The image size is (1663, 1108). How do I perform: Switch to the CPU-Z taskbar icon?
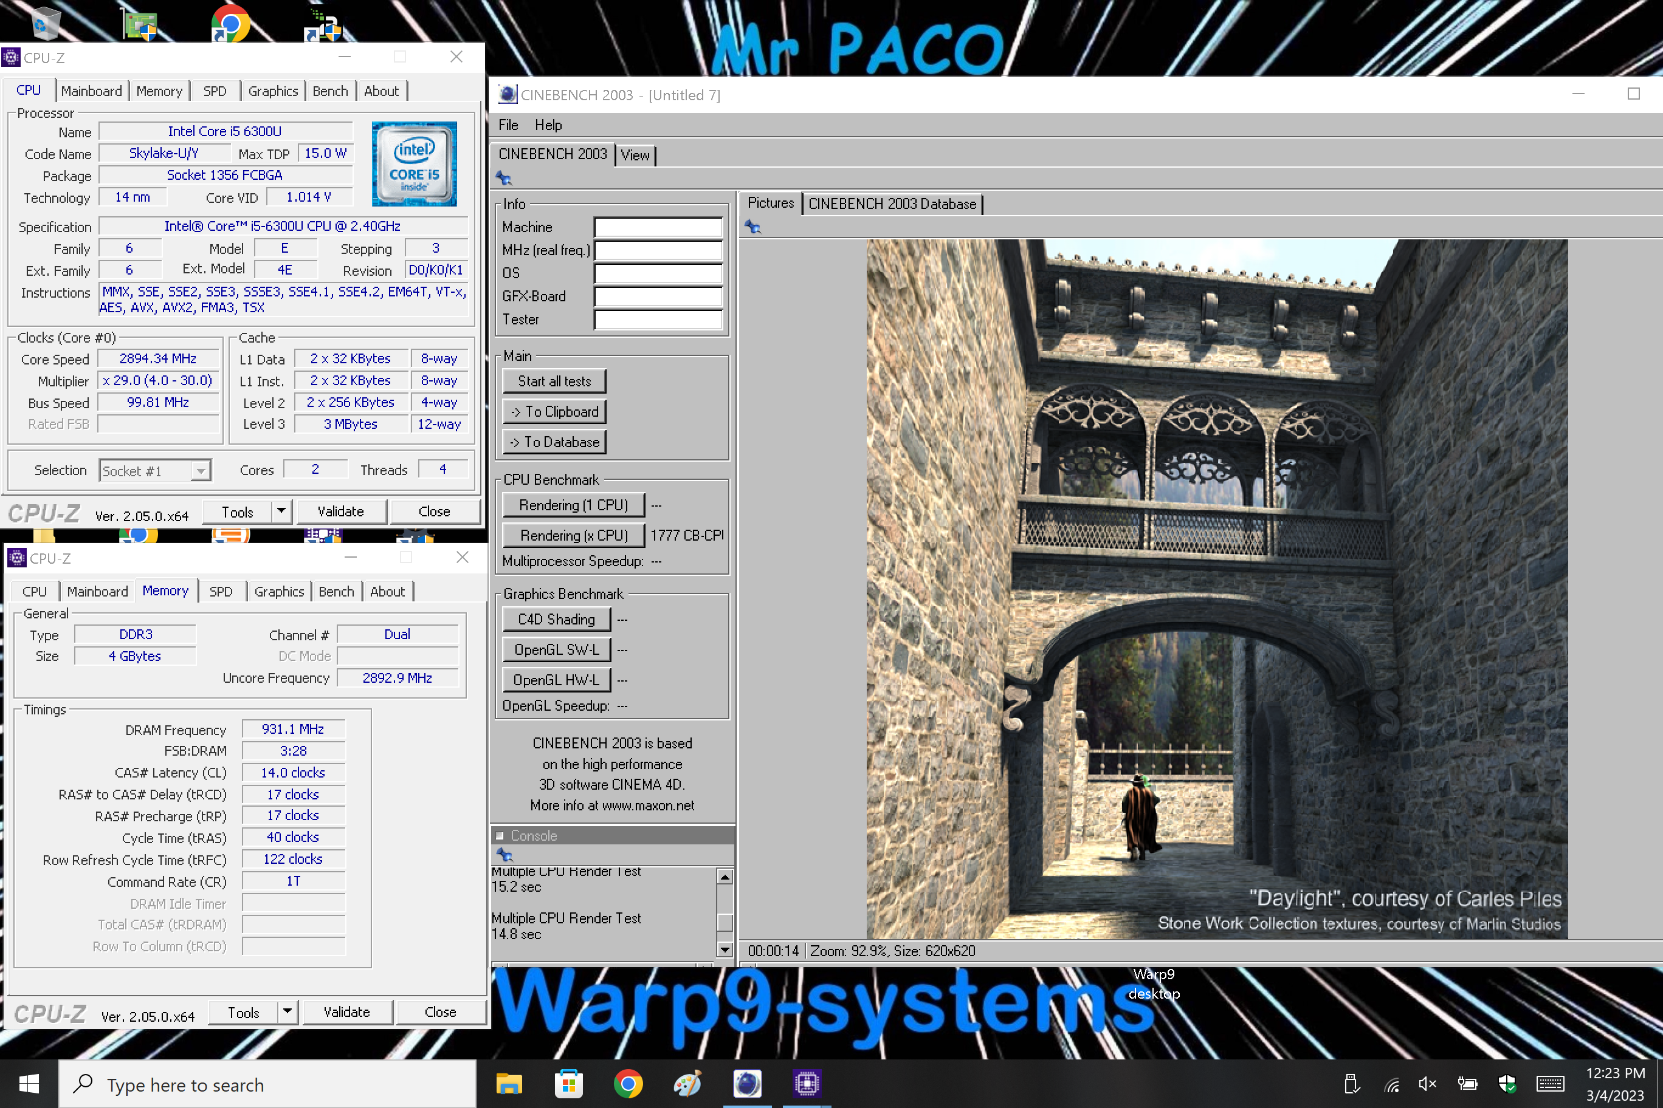(x=806, y=1083)
